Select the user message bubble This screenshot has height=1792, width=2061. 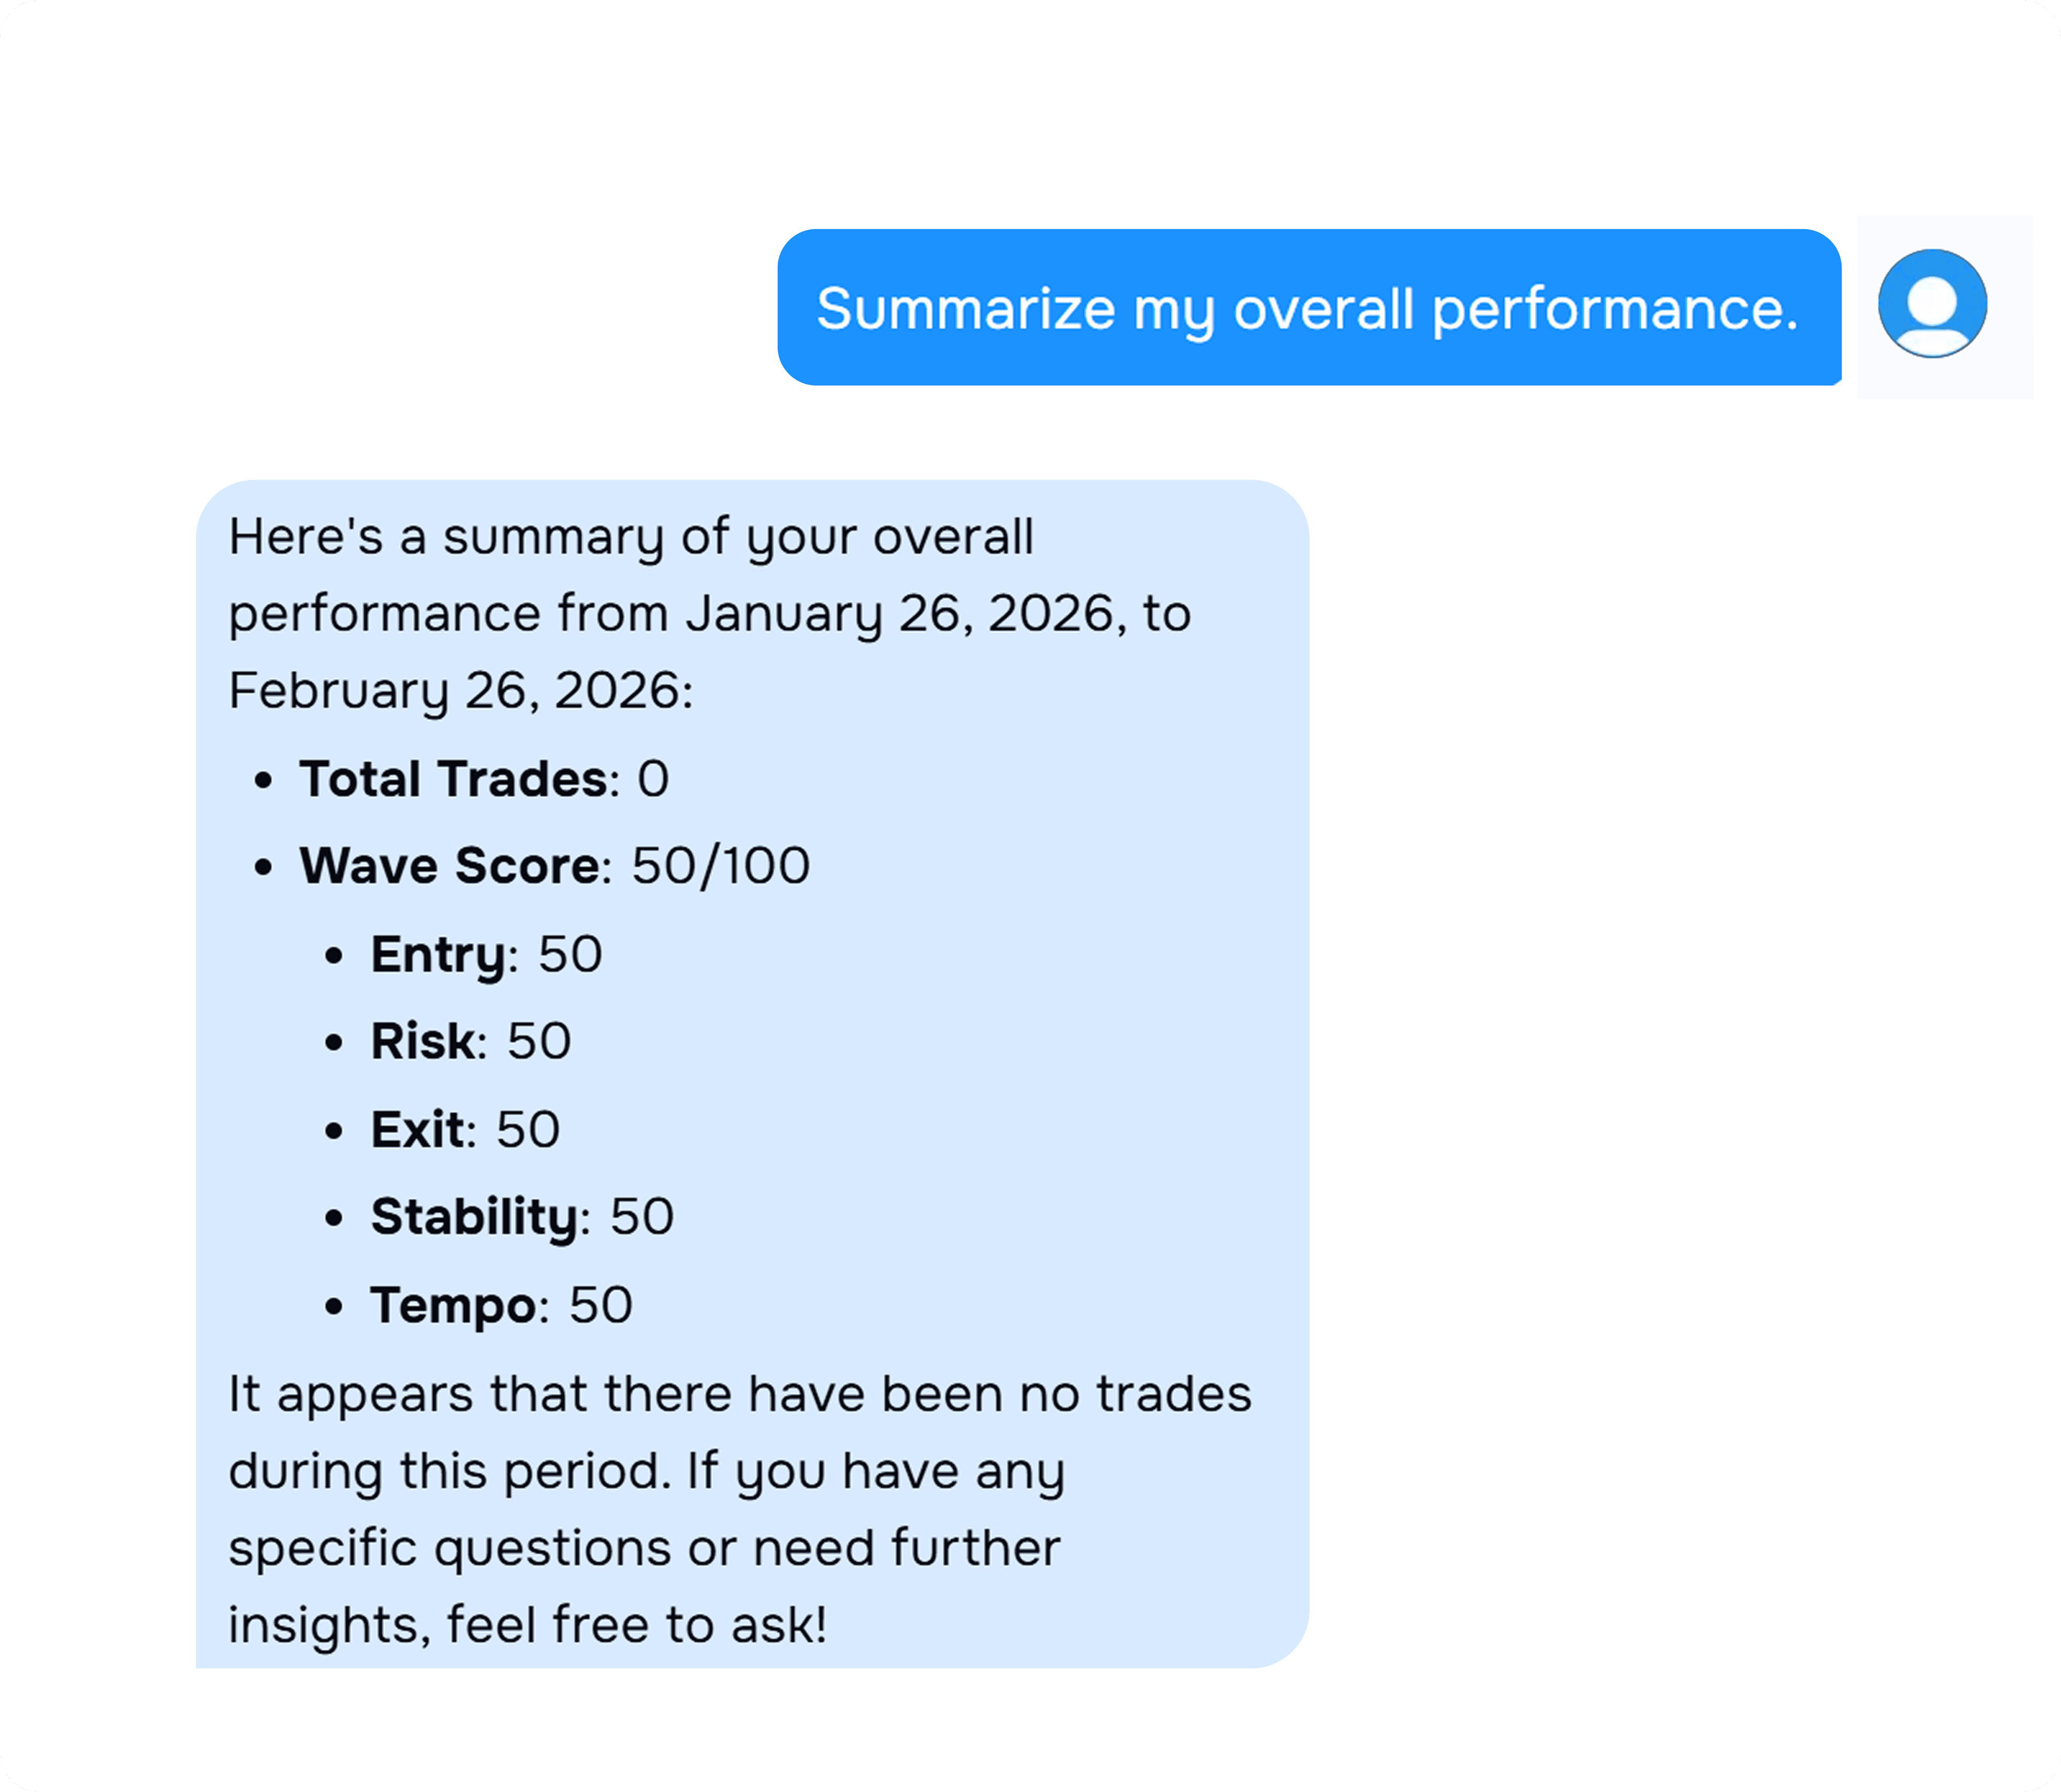[1311, 308]
